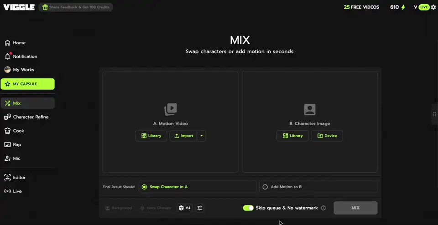Click the Voice Changer option
The height and width of the screenshot is (225, 438).
click(x=155, y=208)
